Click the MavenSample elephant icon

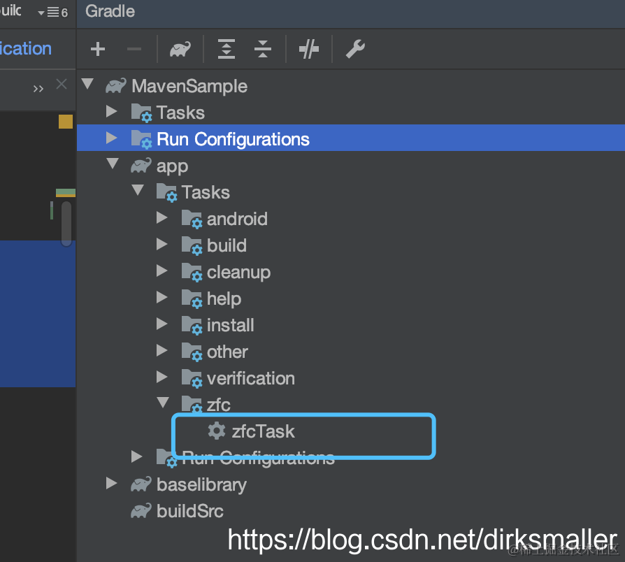(x=115, y=86)
